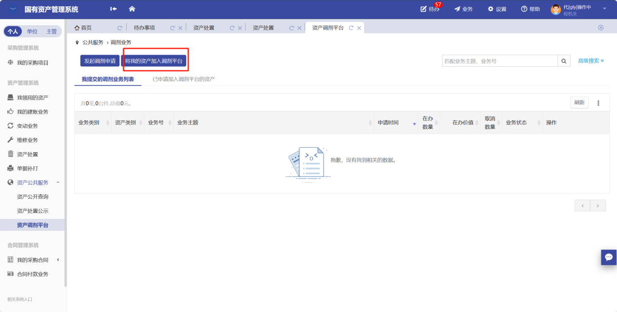
Task: Click the home icon in top bar
Action: pyautogui.click(x=132, y=9)
